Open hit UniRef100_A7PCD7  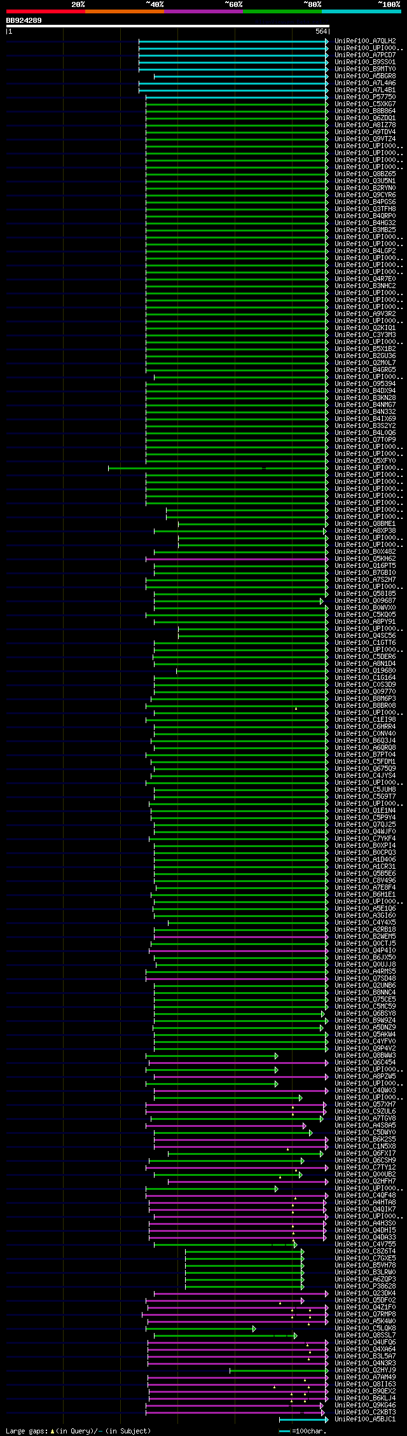[365, 55]
